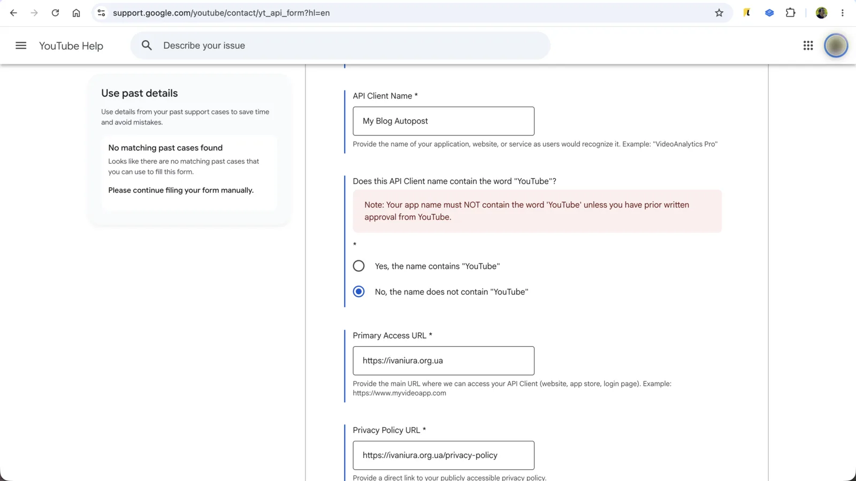Screen dimensions: 856x481
Task: Click the YouTube Help title link
Action: point(71,46)
